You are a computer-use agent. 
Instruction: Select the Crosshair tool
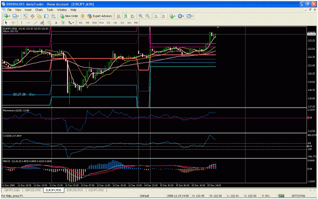[x=13, y=23]
